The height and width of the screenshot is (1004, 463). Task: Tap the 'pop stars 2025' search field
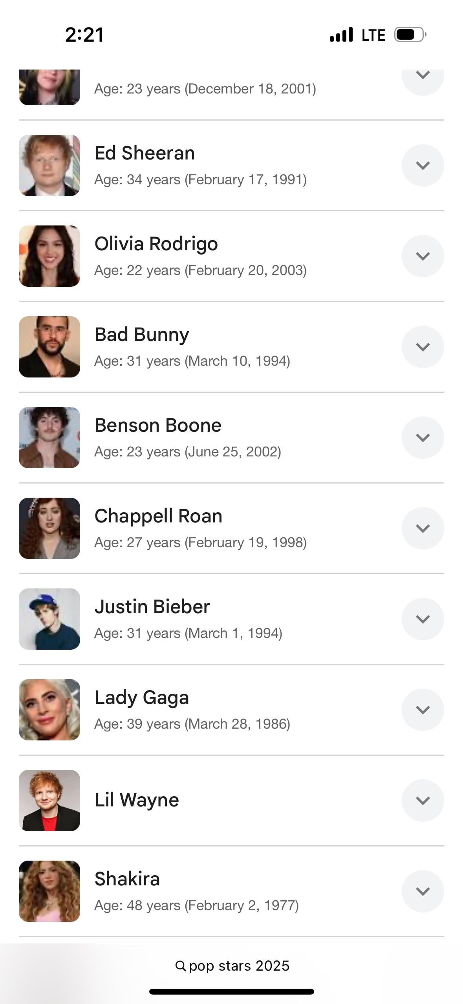239,966
